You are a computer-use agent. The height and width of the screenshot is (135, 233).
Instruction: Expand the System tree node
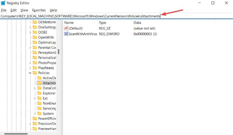pos(35,114)
